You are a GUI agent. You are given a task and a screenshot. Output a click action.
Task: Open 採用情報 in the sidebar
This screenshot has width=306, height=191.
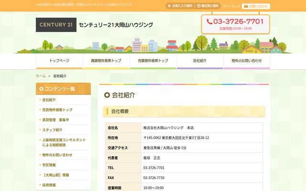point(49,185)
